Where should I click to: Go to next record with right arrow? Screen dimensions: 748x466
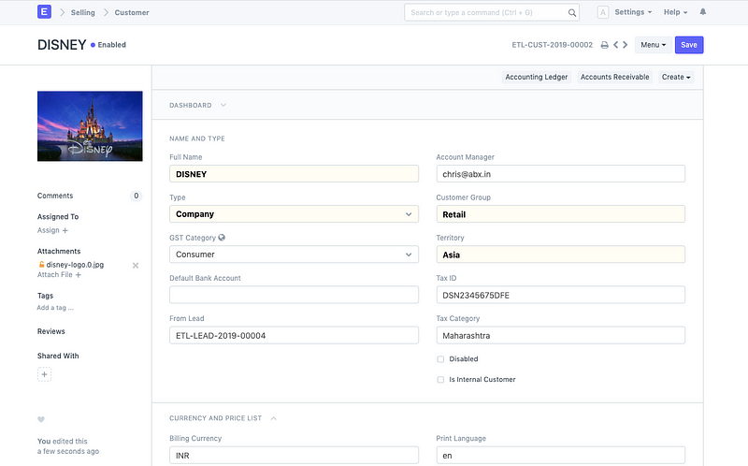point(626,45)
